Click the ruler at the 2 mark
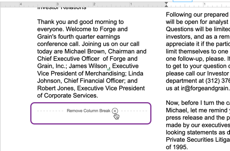The width and height of the screenshot is (230, 151). (x=94, y=4)
